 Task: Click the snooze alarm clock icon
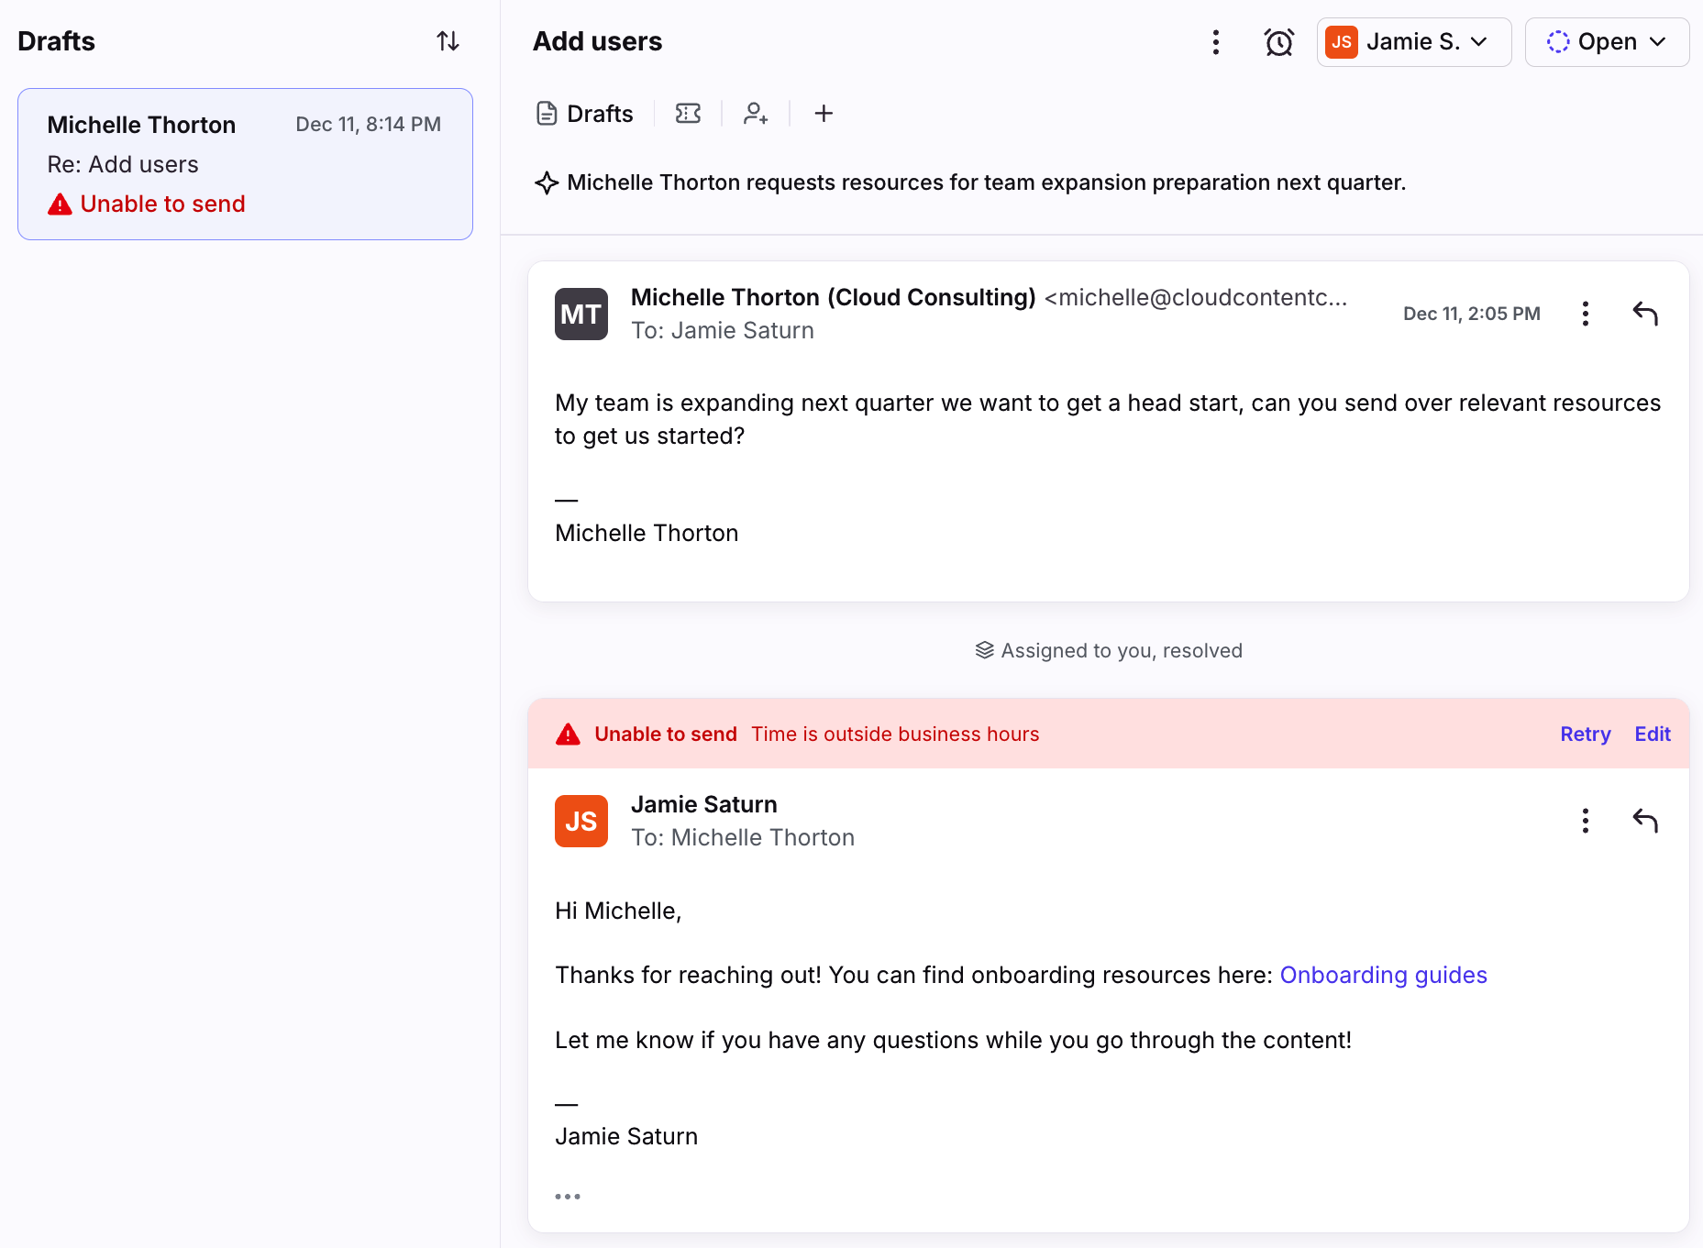(x=1278, y=42)
